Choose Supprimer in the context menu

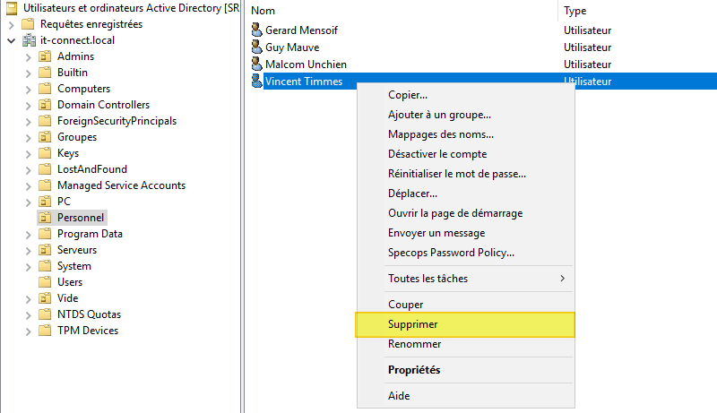(413, 324)
